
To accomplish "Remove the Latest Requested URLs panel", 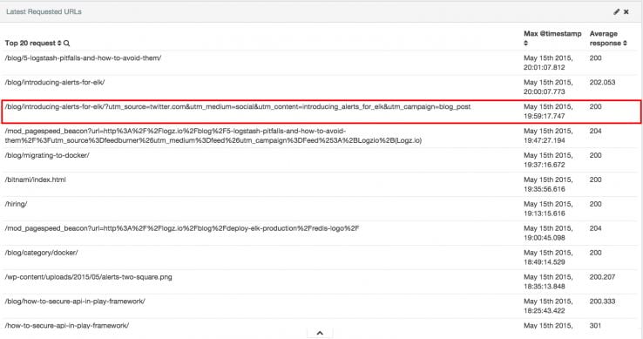I will point(626,12).
